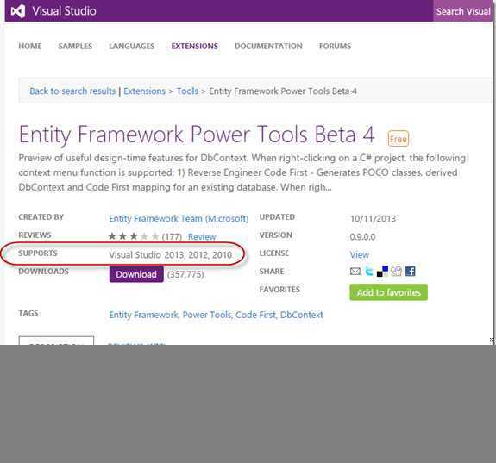The height and width of the screenshot is (463, 496).
Task: Open Documentation navigation item
Action: coord(268,47)
